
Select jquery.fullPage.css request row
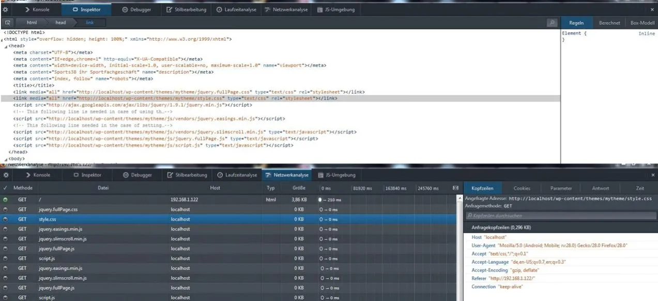pyautogui.click(x=228, y=210)
